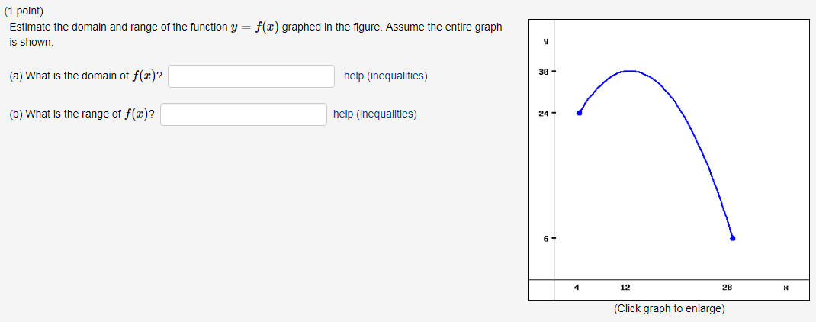Click the y-axis tick label 30
Viewport: 816px width, 322px height.
coord(543,71)
